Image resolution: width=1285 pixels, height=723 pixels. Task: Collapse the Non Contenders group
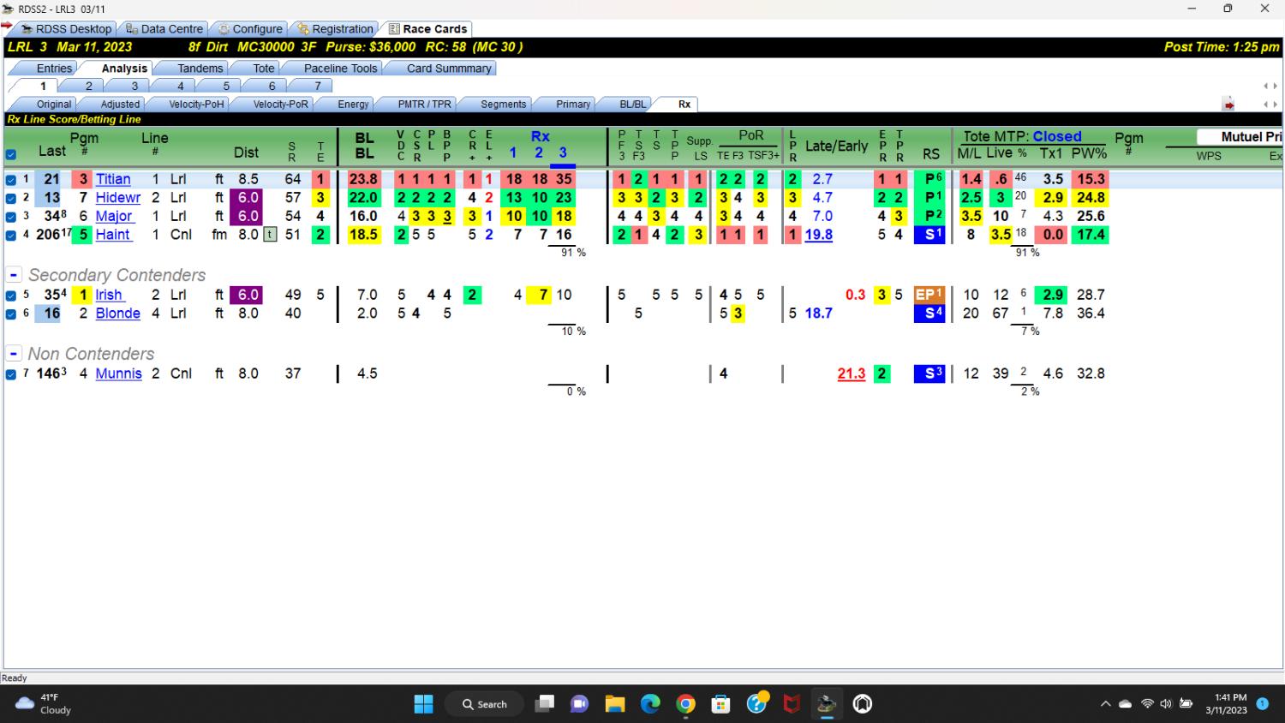click(x=14, y=354)
